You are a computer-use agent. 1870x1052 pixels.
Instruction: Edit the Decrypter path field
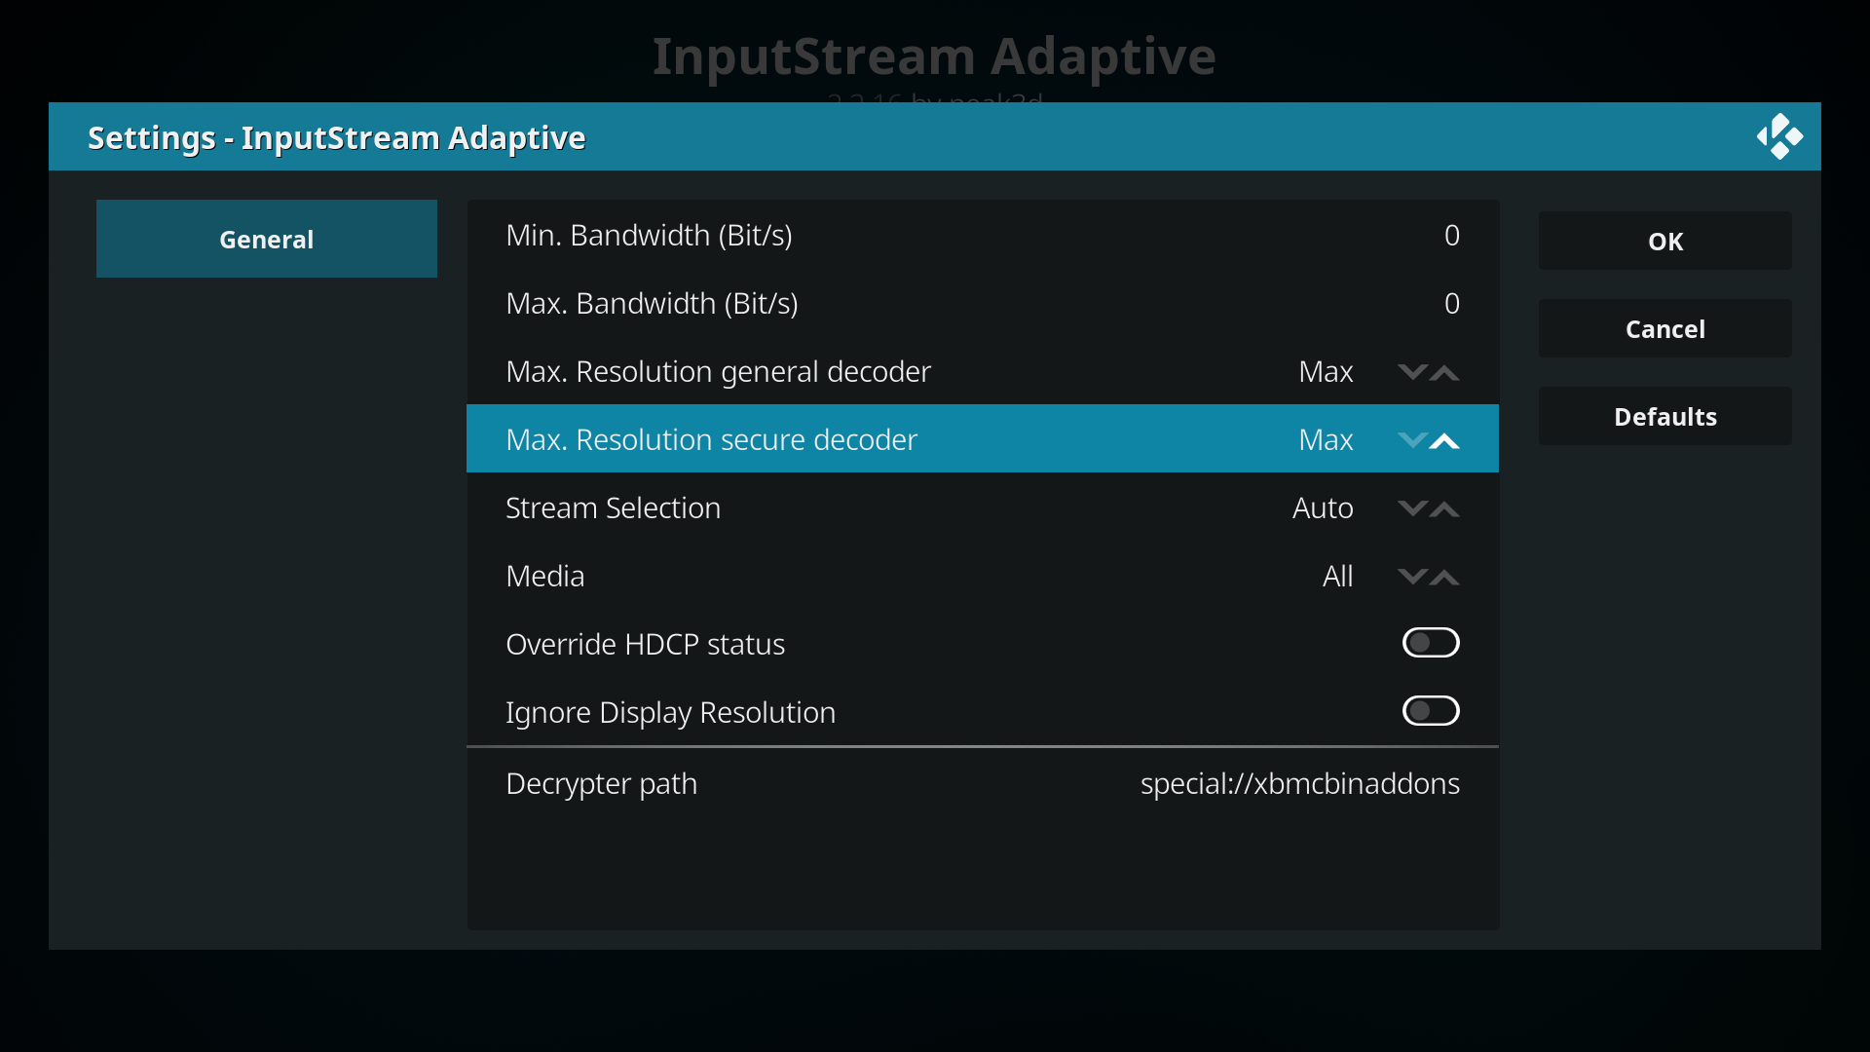point(983,783)
